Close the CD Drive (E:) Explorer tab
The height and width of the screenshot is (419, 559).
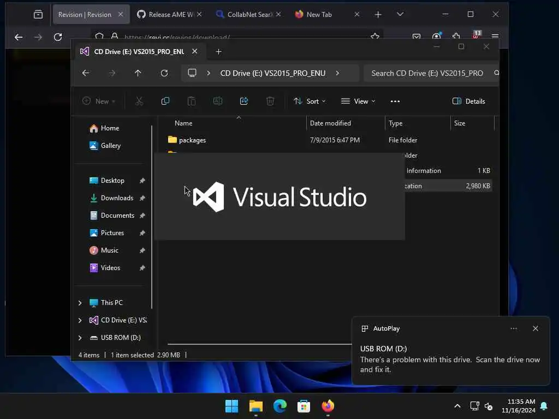[x=195, y=51]
